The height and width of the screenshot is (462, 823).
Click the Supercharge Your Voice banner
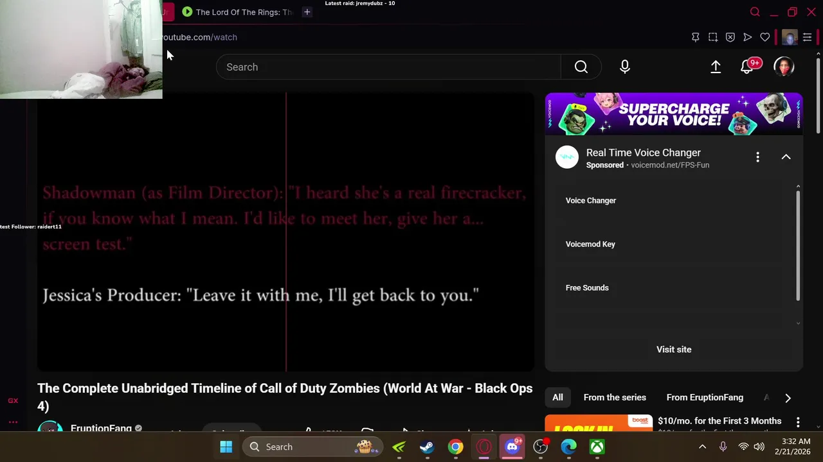pos(674,114)
